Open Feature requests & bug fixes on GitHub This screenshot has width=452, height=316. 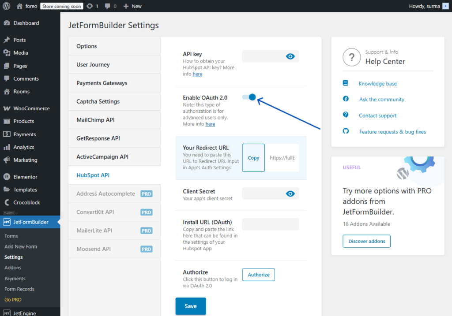(x=392, y=131)
